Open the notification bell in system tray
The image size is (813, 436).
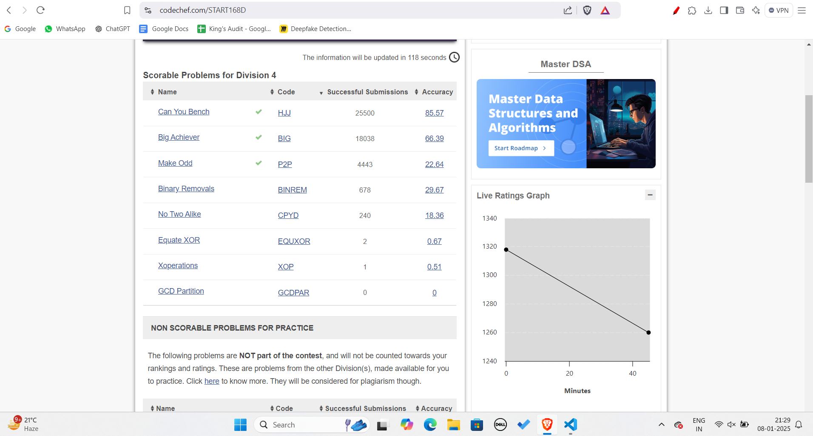(799, 425)
